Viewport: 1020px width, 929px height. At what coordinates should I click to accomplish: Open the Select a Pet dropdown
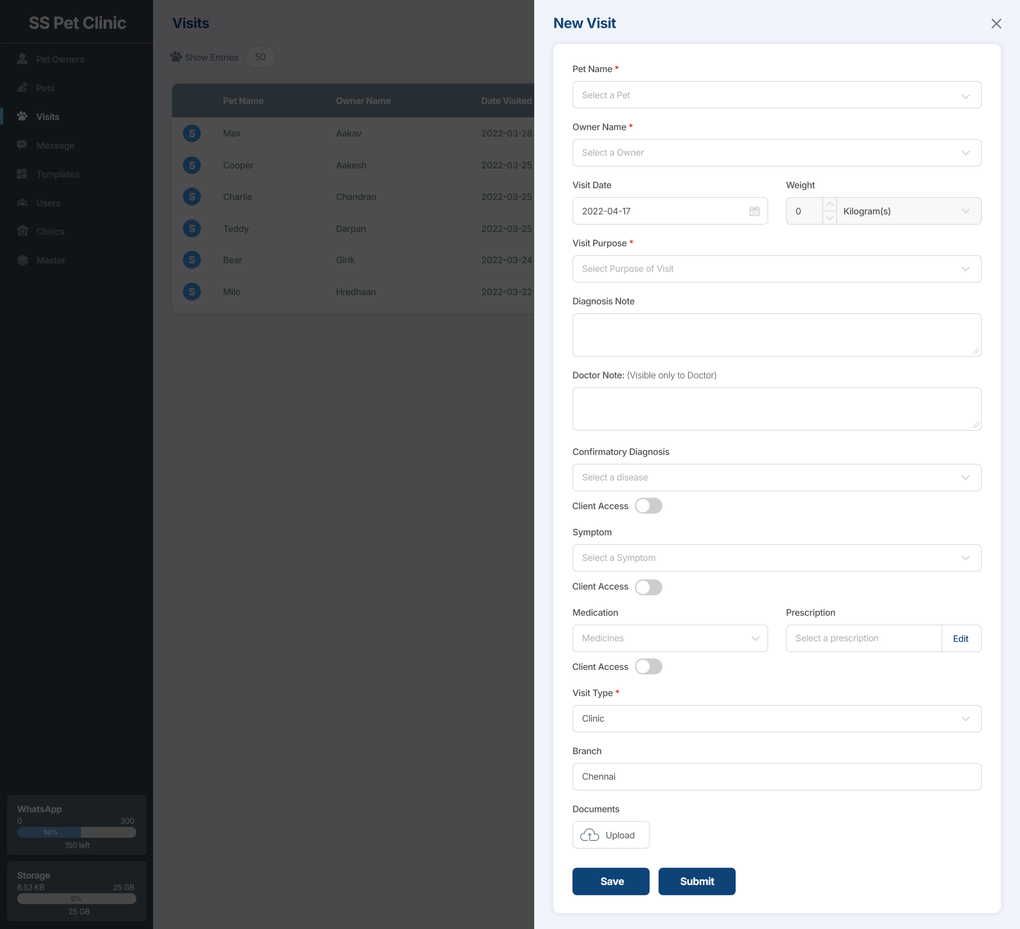point(777,94)
